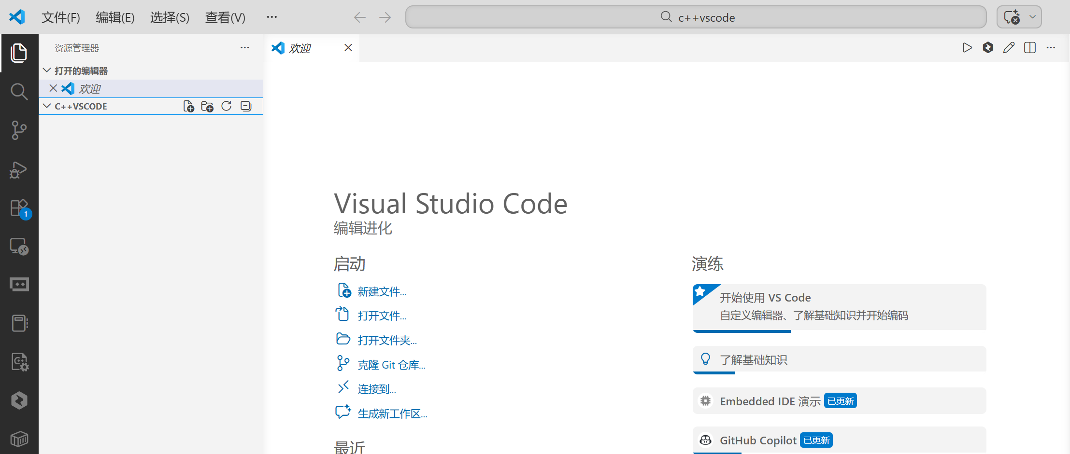Close 欢迎 in the 打开的编辑器 list
Screen dimensions: 1070x454
pyautogui.click(x=53, y=88)
